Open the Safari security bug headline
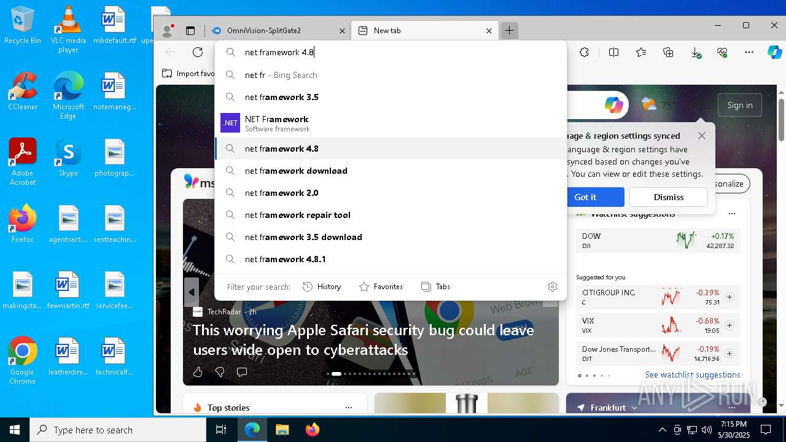This screenshot has height=442, width=786. [364, 339]
